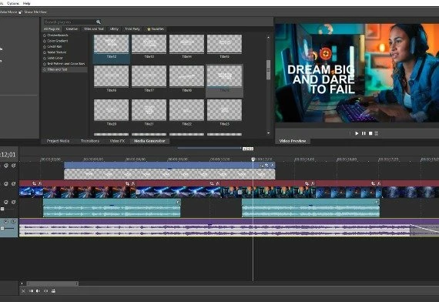
Task: Mute the teal voice audio track
Action: pyautogui.click(x=6, y=202)
